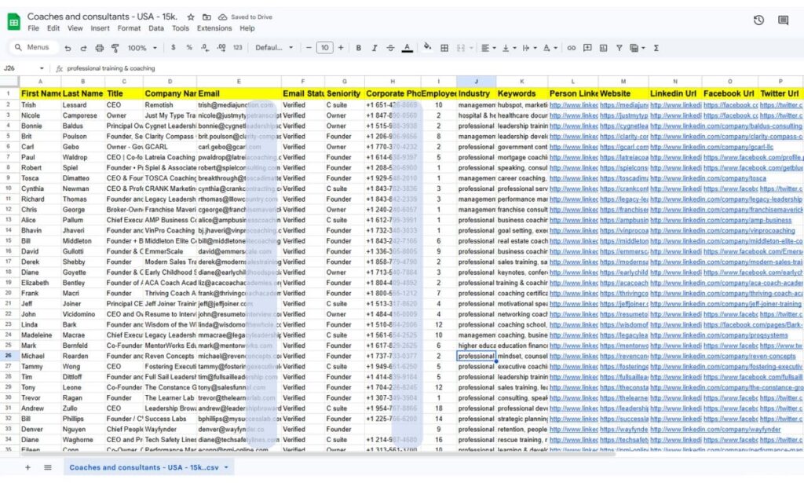Open the Data menu

[x=156, y=28]
